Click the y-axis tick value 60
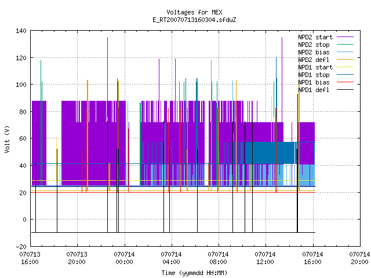Viewport: 371px width, 278px height. (23, 138)
